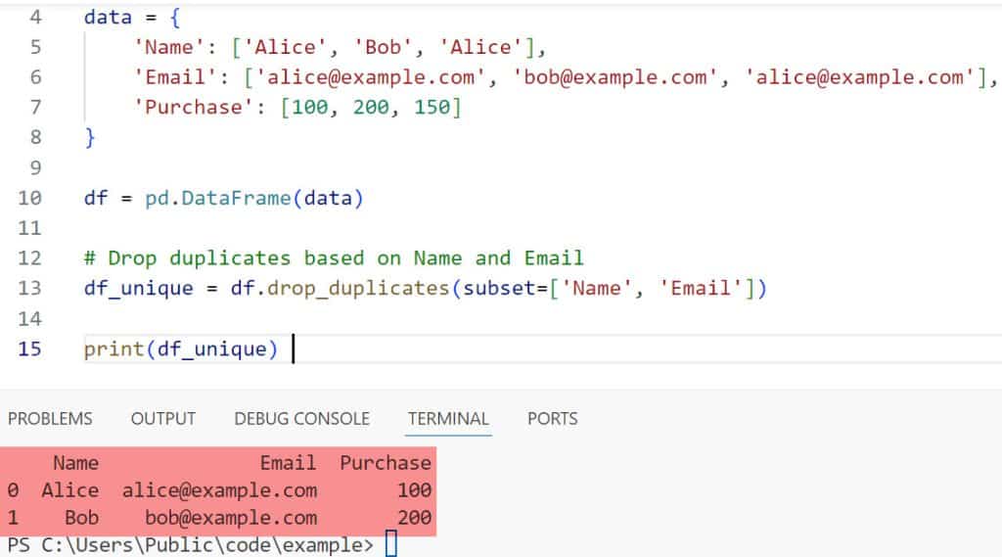The height and width of the screenshot is (557, 1002).
Task: Click the Email column header in terminal output
Action: coord(288,463)
